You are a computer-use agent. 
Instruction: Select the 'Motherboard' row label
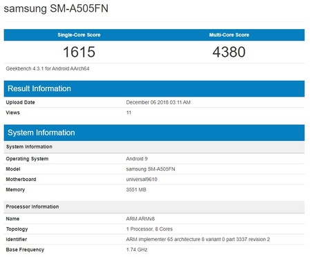tap(21, 180)
